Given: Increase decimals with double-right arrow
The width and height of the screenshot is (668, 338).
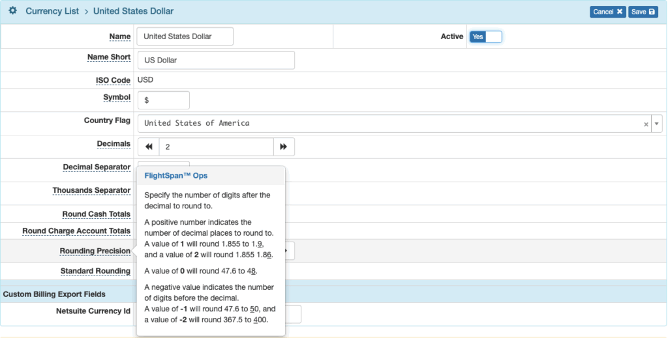Looking at the screenshot, I should (283, 147).
